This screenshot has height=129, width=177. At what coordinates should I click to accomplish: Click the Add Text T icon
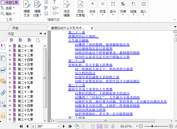(x=54, y=2)
